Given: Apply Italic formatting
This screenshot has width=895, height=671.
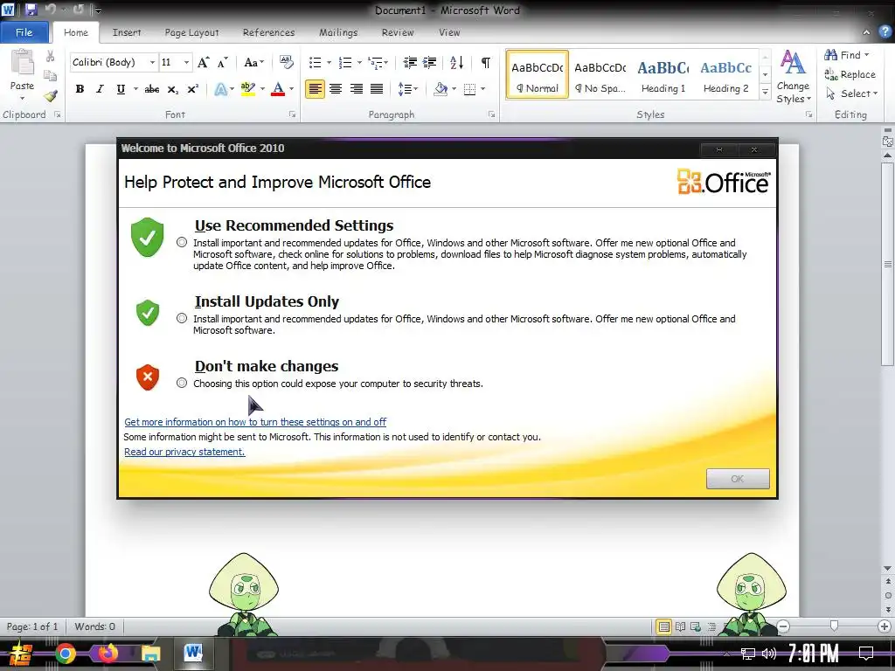Looking at the screenshot, I should pos(100,89).
